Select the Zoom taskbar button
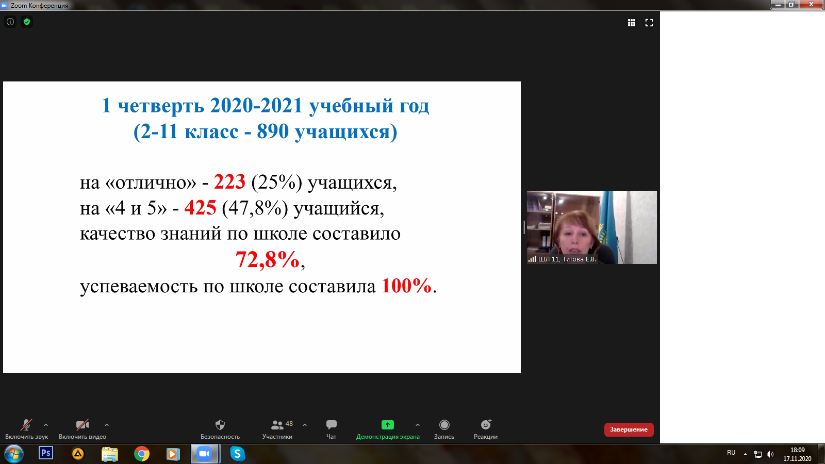Viewport: 825px width, 464px height. 205,454
